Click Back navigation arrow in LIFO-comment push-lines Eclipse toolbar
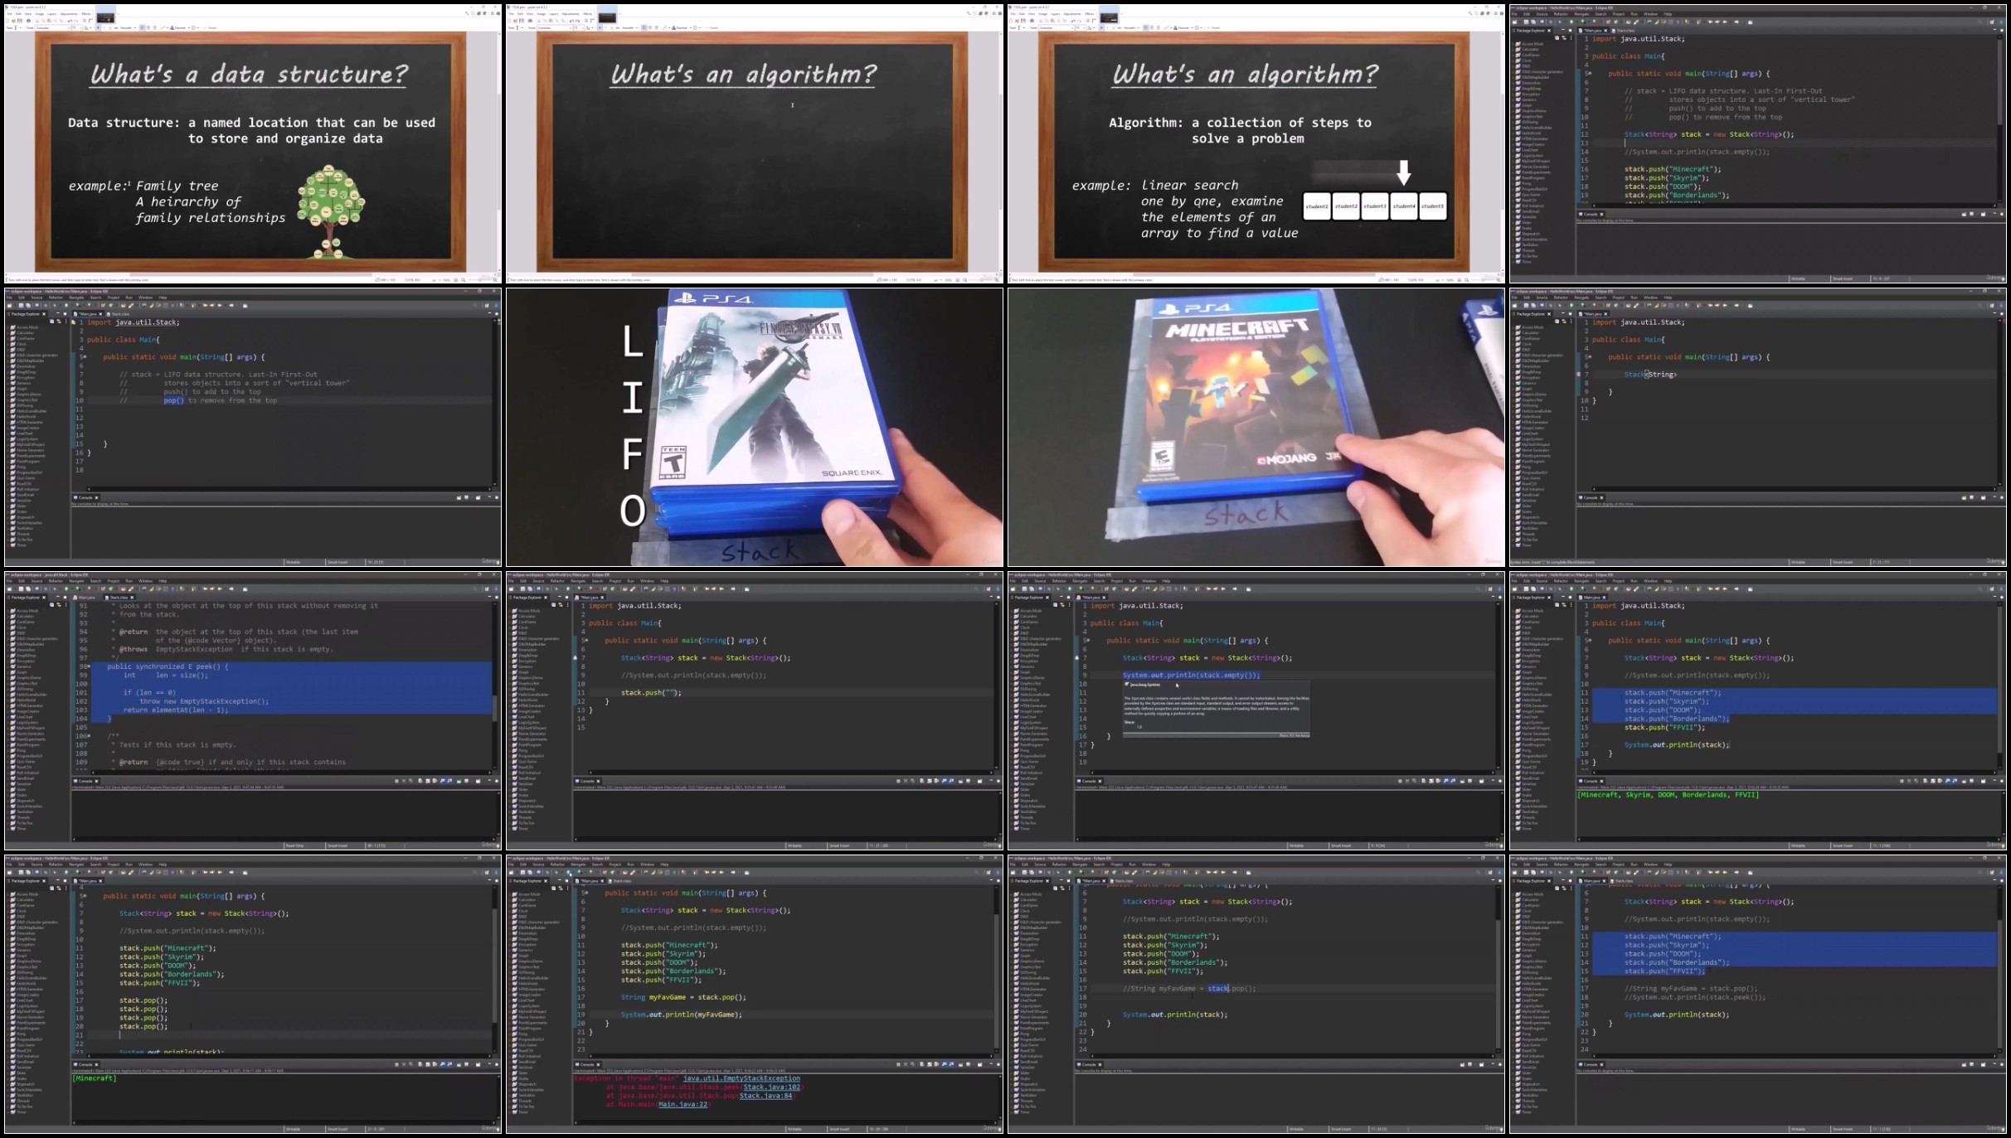This screenshot has width=2011, height=1138. pyautogui.click(x=1725, y=22)
